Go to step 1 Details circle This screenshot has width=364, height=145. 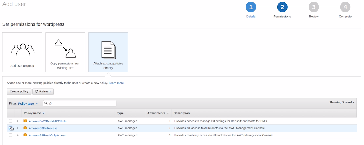point(251,7)
